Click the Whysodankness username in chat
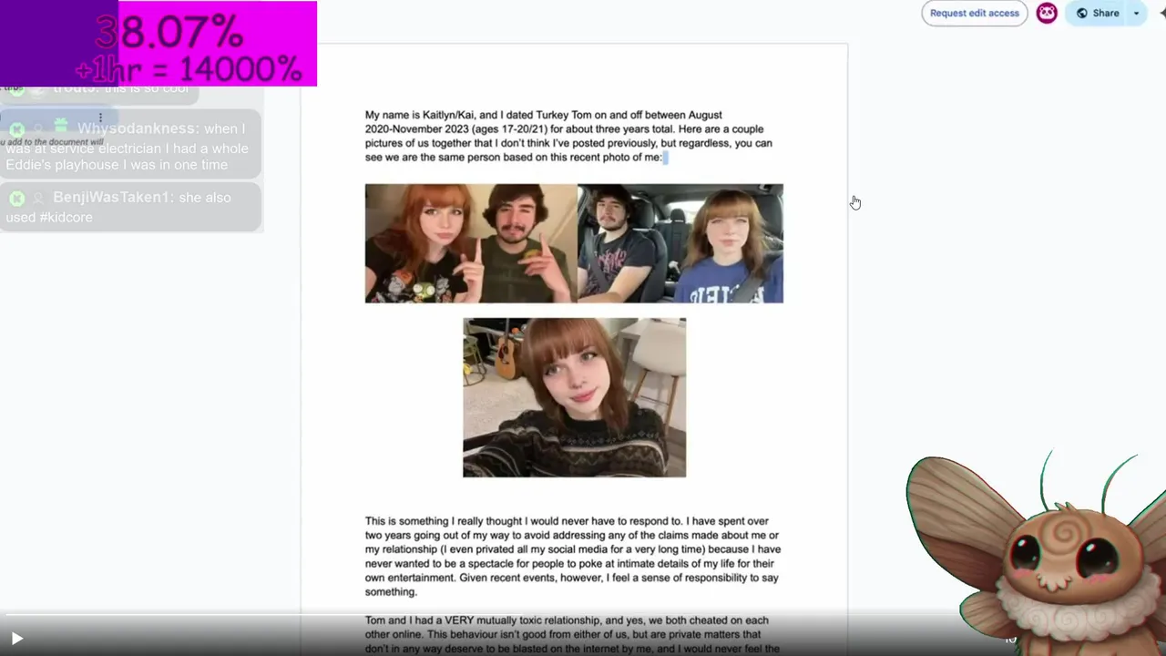The height and width of the screenshot is (656, 1166). click(138, 128)
